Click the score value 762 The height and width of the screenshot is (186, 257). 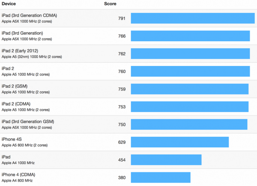coord(122,54)
